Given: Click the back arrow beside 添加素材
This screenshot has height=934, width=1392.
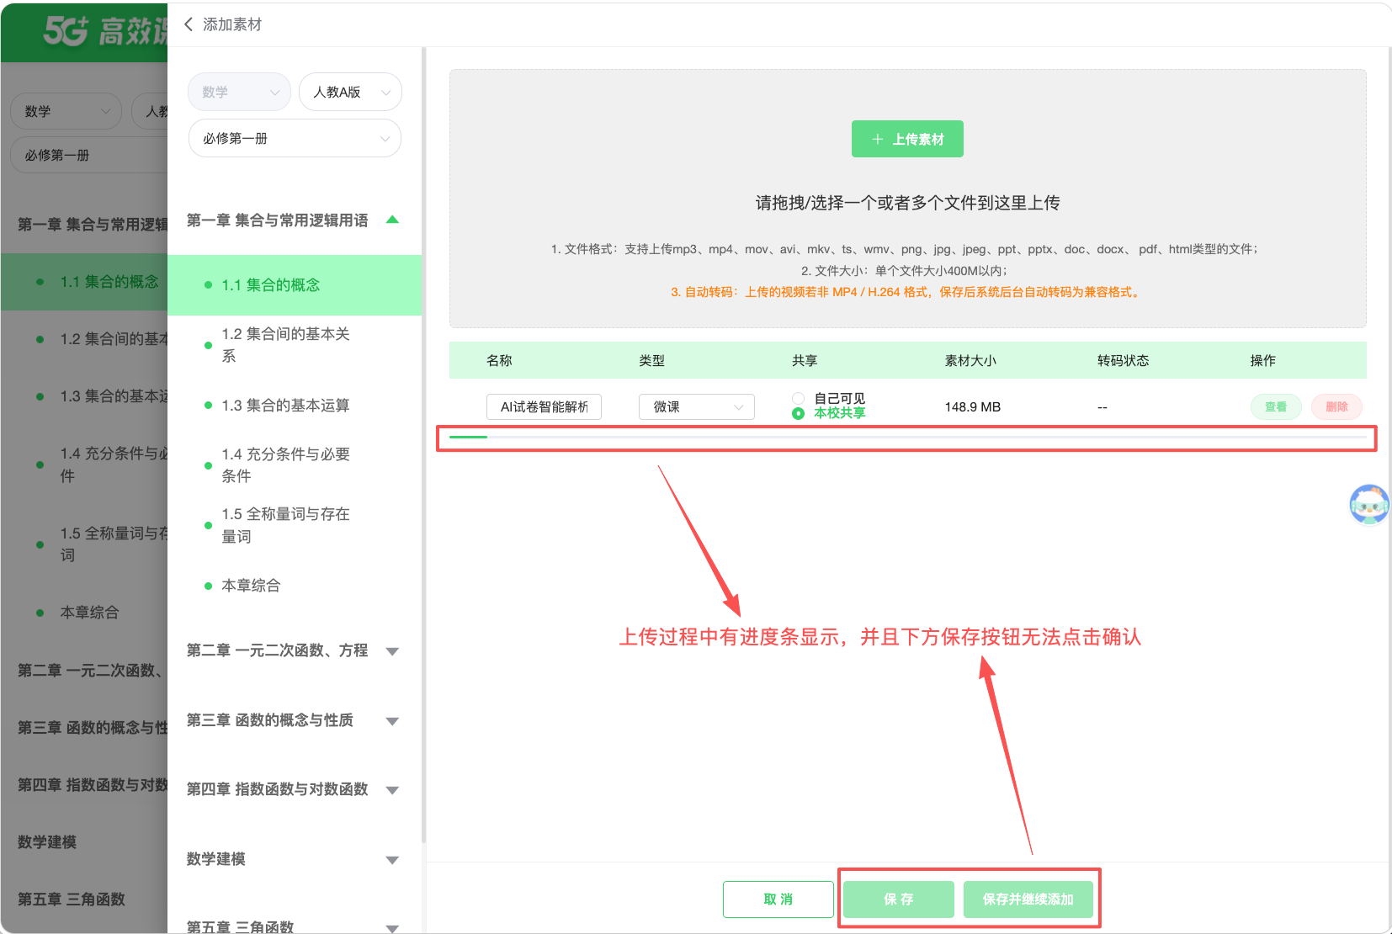Looking at the screenshot, I should 189,24.
